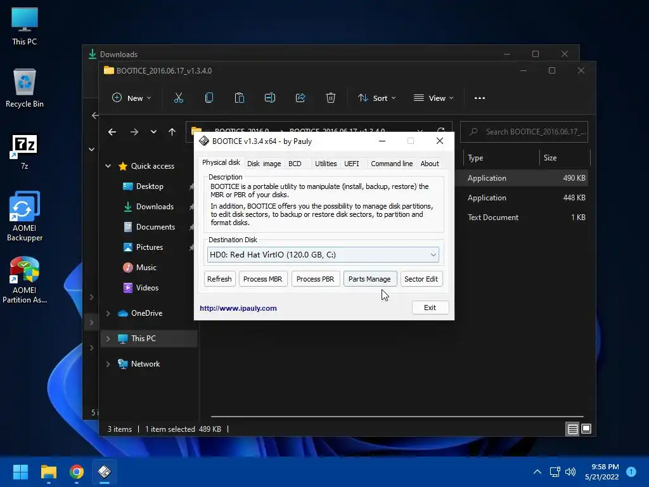Launch the 7z desktop shortcut
Image resolution: width=649 pixels, height=487 pixels.
pos(25,152)
